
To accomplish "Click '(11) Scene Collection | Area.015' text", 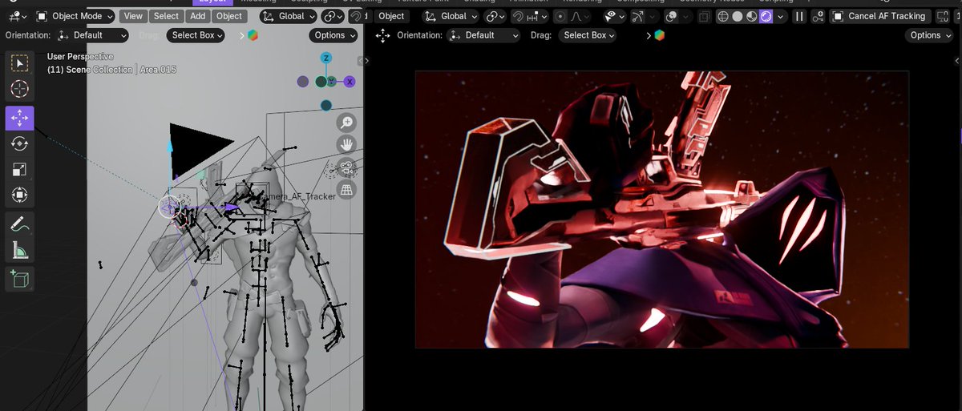I will (x=111, y=70).
